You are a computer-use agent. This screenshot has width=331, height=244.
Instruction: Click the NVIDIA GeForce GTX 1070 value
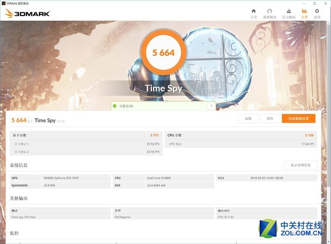[x=61, y=178]
